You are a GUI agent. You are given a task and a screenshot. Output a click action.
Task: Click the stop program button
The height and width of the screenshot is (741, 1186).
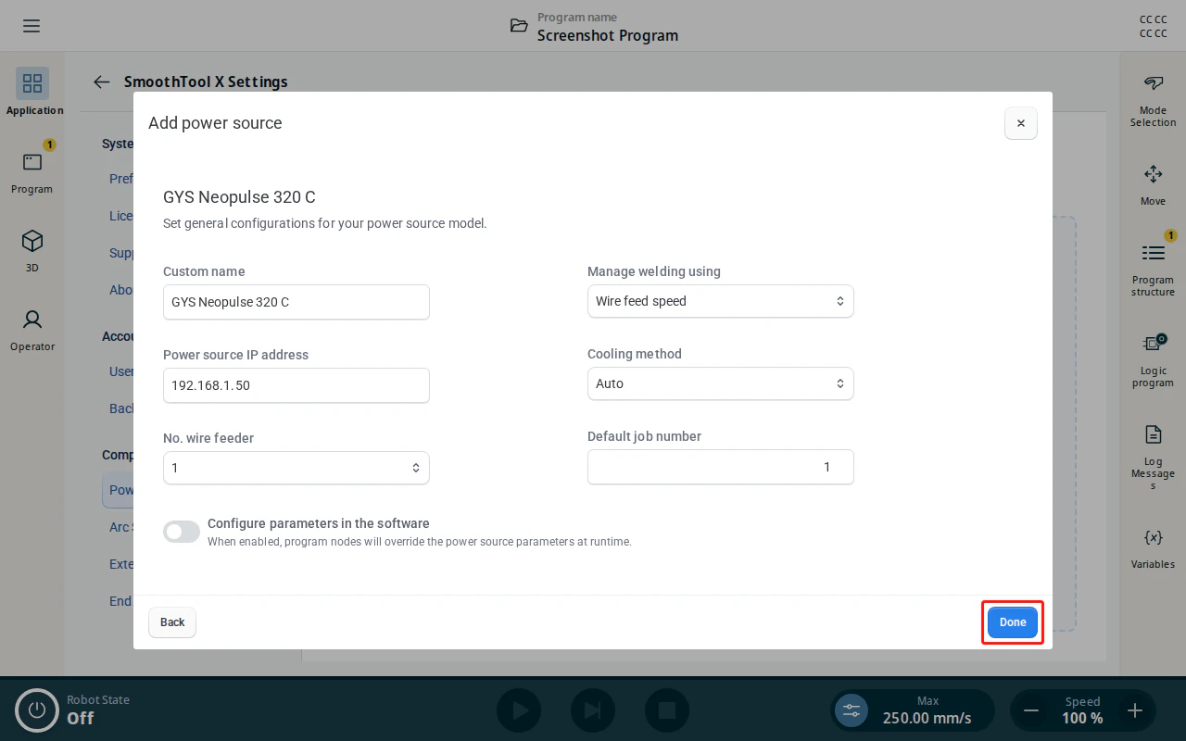tap(667, 710)
